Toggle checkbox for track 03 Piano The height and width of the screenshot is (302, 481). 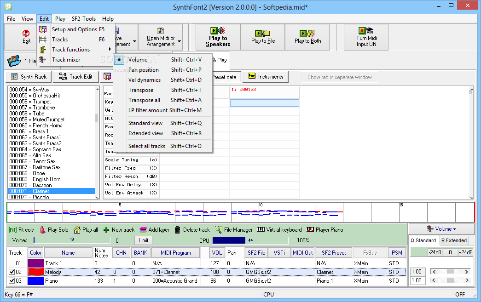pos(12,280)
